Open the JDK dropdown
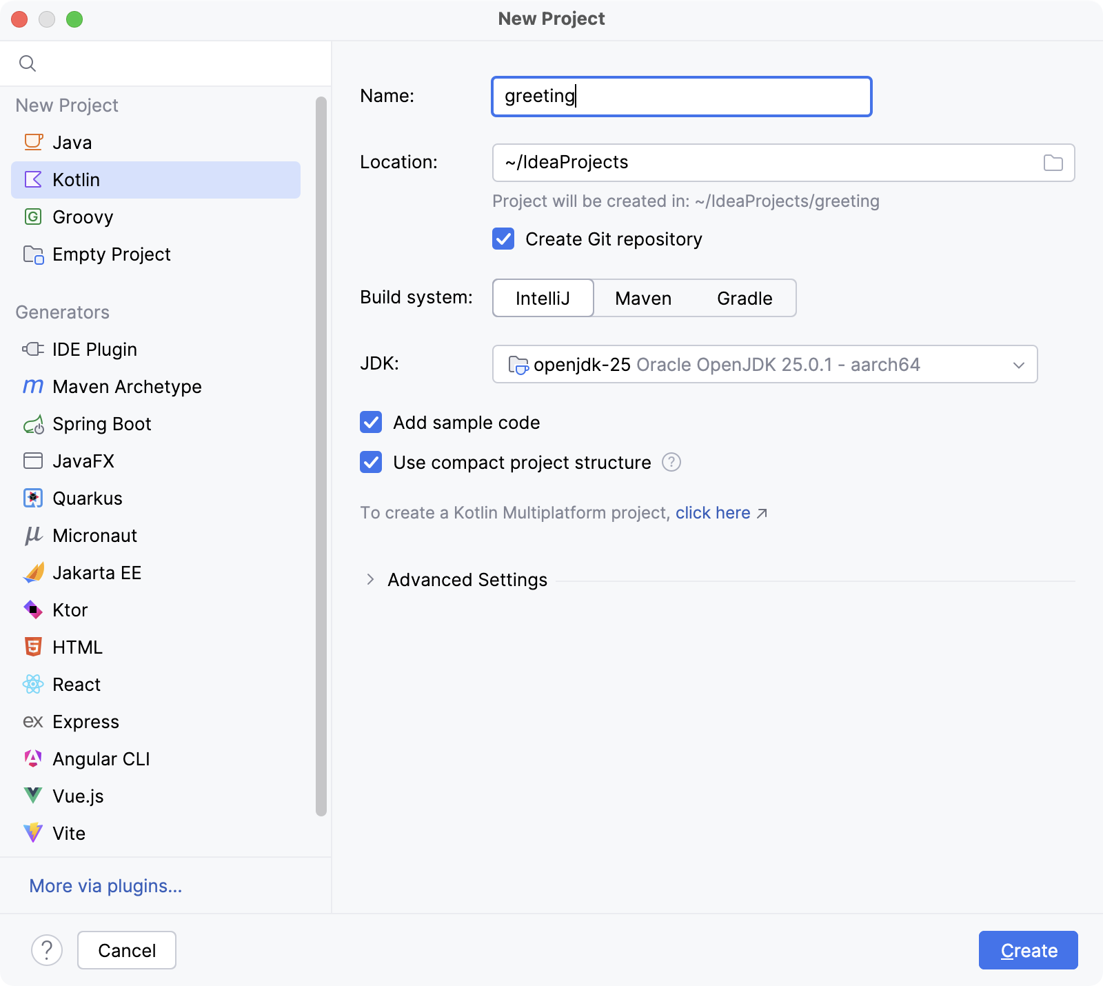Image resolution: width=1103 pixels, height=986 pixels. tap(765, 365)
